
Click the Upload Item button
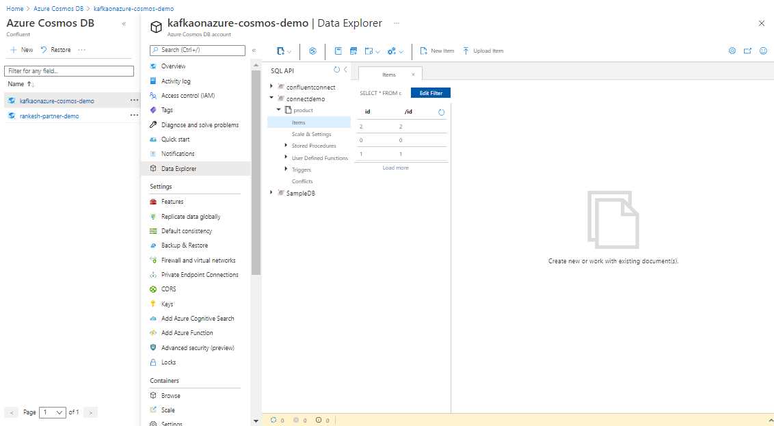pyautogui.click(x=483, y=51)
